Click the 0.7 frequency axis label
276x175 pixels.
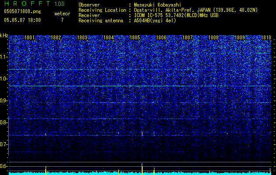click(x=4, y=144)
